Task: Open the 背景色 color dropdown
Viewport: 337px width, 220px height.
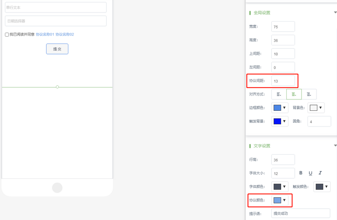Action: pos(316,108)
